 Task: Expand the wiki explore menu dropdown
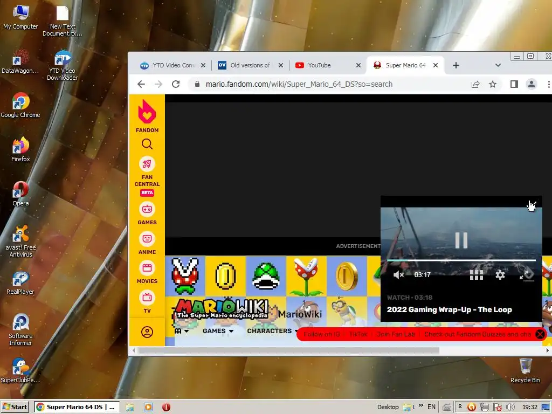pos(182,331)
